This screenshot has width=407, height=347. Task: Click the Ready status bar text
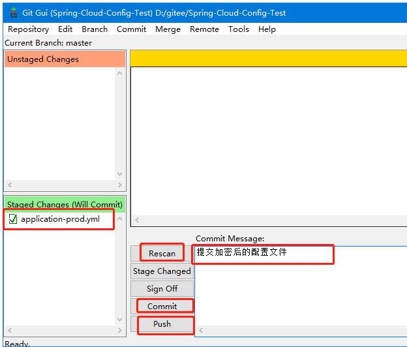pos(17,343)
